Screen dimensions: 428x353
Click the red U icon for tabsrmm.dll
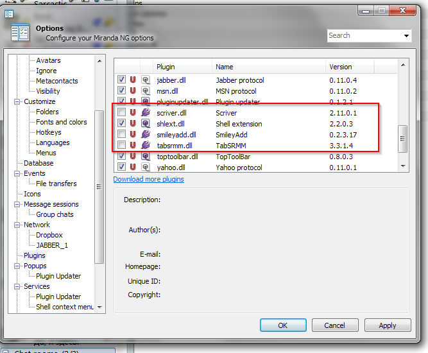click(133, 145)
